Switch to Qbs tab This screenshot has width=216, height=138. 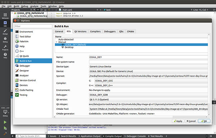pyautogui.click(x=121, y=31)
